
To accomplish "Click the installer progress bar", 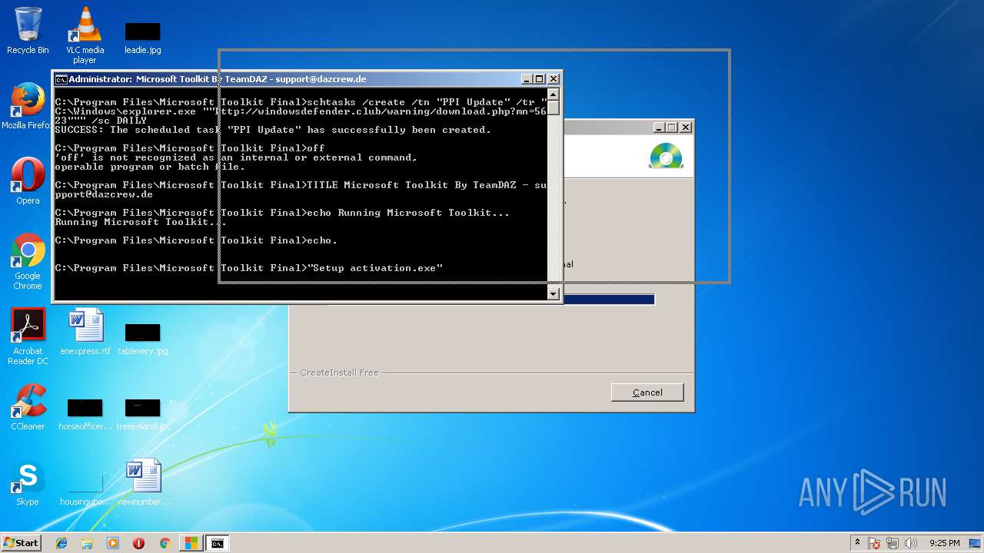I will pyautogui.click(x=608, y=300).
